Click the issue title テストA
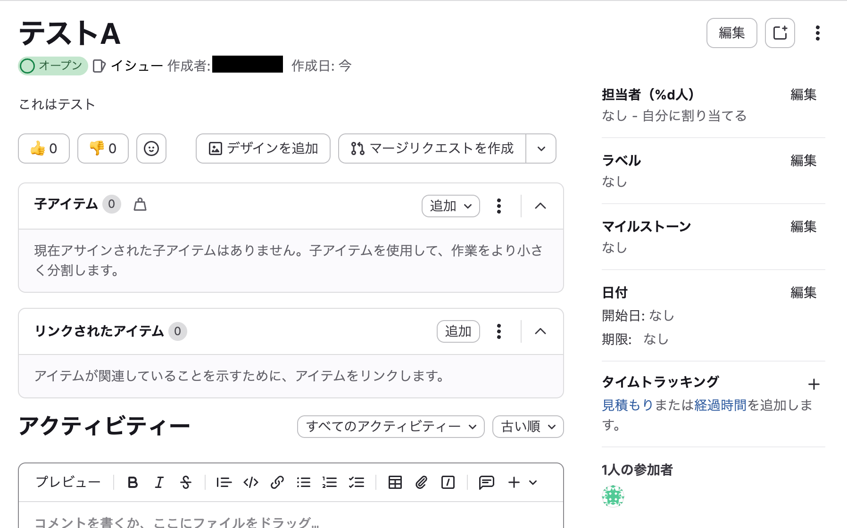This screenshot has width=847, height=528. point(70,33)
